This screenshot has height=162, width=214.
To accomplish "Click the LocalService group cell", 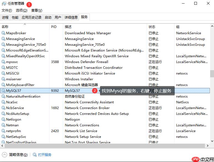I will point(186,131).
